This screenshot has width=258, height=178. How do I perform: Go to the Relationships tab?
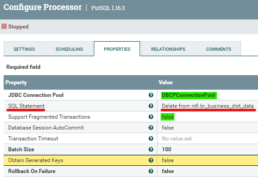168,49
